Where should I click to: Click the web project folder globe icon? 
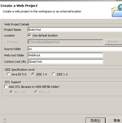pyautogui.click(x=117, y=10)
